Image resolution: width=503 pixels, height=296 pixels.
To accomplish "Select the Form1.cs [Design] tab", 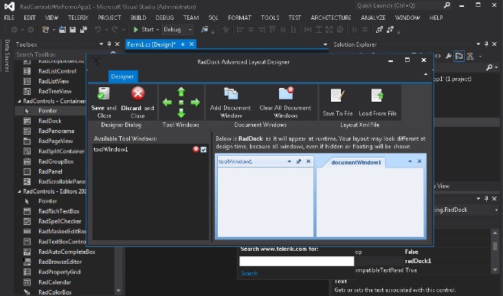I will click(151, 44).
